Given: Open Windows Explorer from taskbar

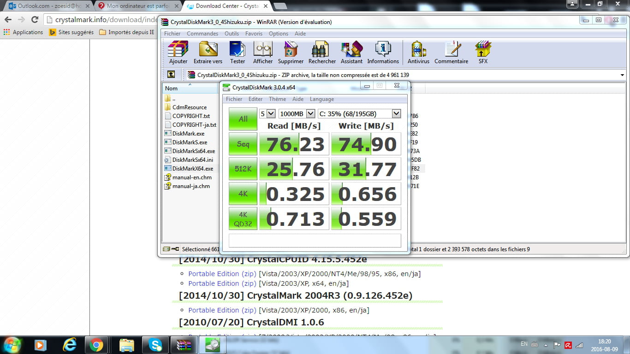Looking at the screenshot, I should (x=126, y=345).
